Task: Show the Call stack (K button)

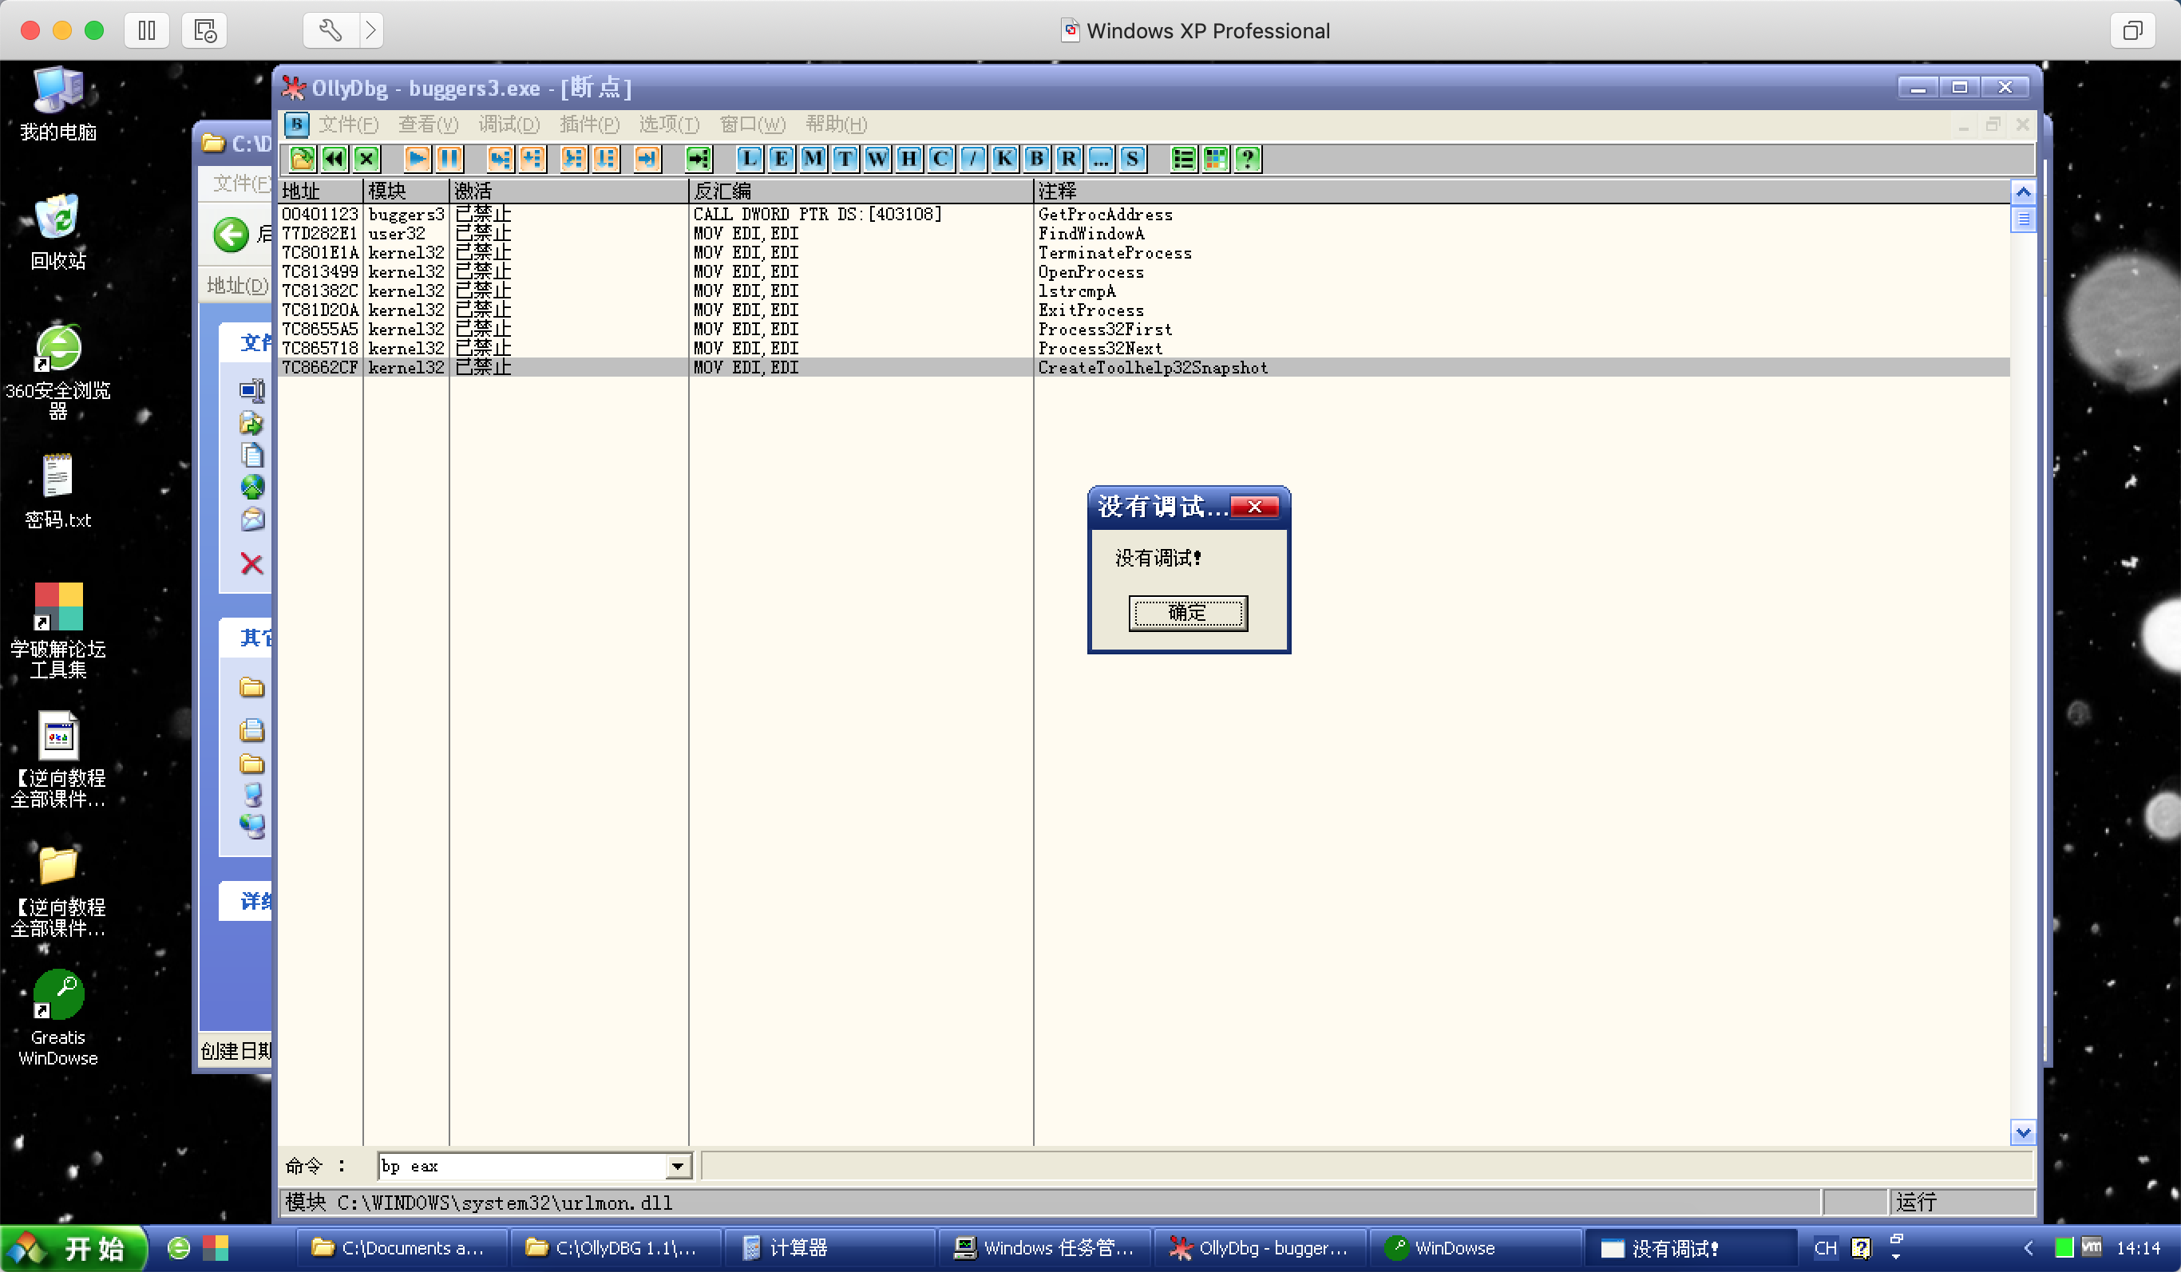Action: click(1004, 158)
